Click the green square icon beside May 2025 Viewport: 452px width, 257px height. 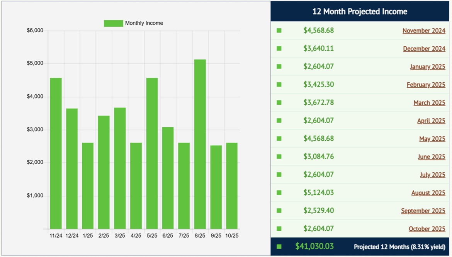(x=279, y=138)
